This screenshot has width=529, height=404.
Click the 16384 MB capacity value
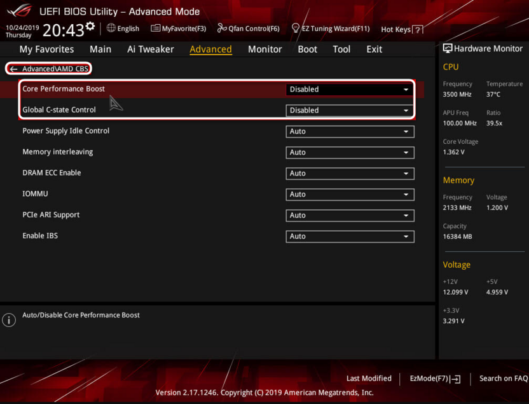tap(458, 237)
